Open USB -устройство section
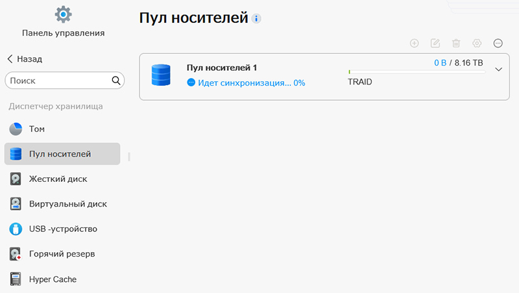The height and width of the screenshot is (293, 519). (62, 229)
